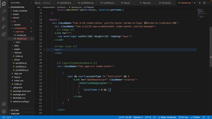The height and width of the screenshot is (119, 212).
Task: Open authSlice.js in the explorer
Action: (21, 63)
